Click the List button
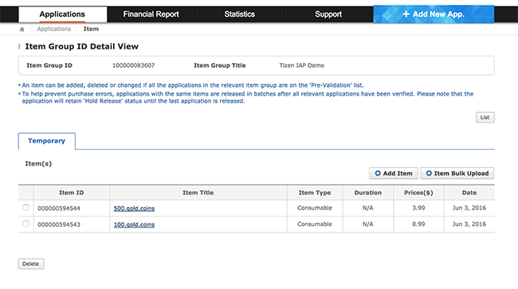 (x=485, y=118)
